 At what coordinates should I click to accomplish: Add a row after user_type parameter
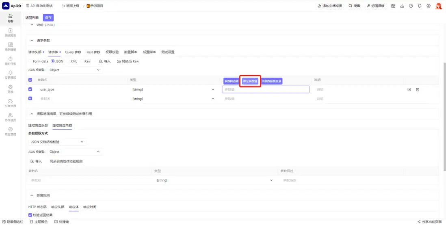click(409, 89)
